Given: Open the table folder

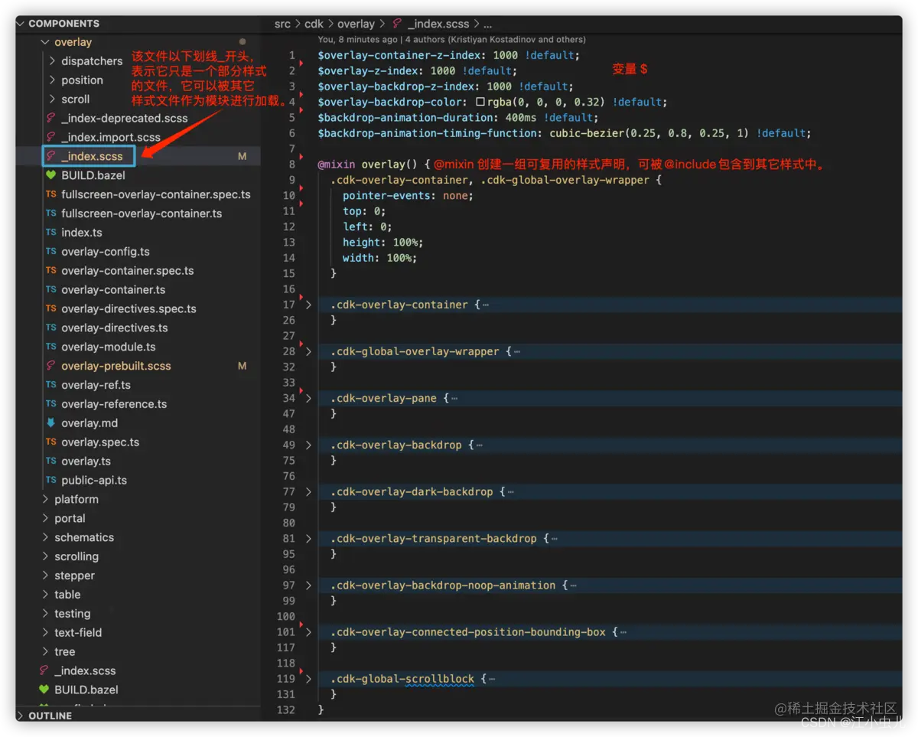Looking at the screenshot, I should pyautogui.click(x=67, y=595).
